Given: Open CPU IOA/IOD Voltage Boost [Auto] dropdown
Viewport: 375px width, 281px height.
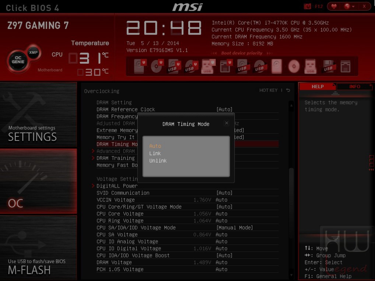Looking at the screenshot, I should pyautogui.click(x=224, y=255).
